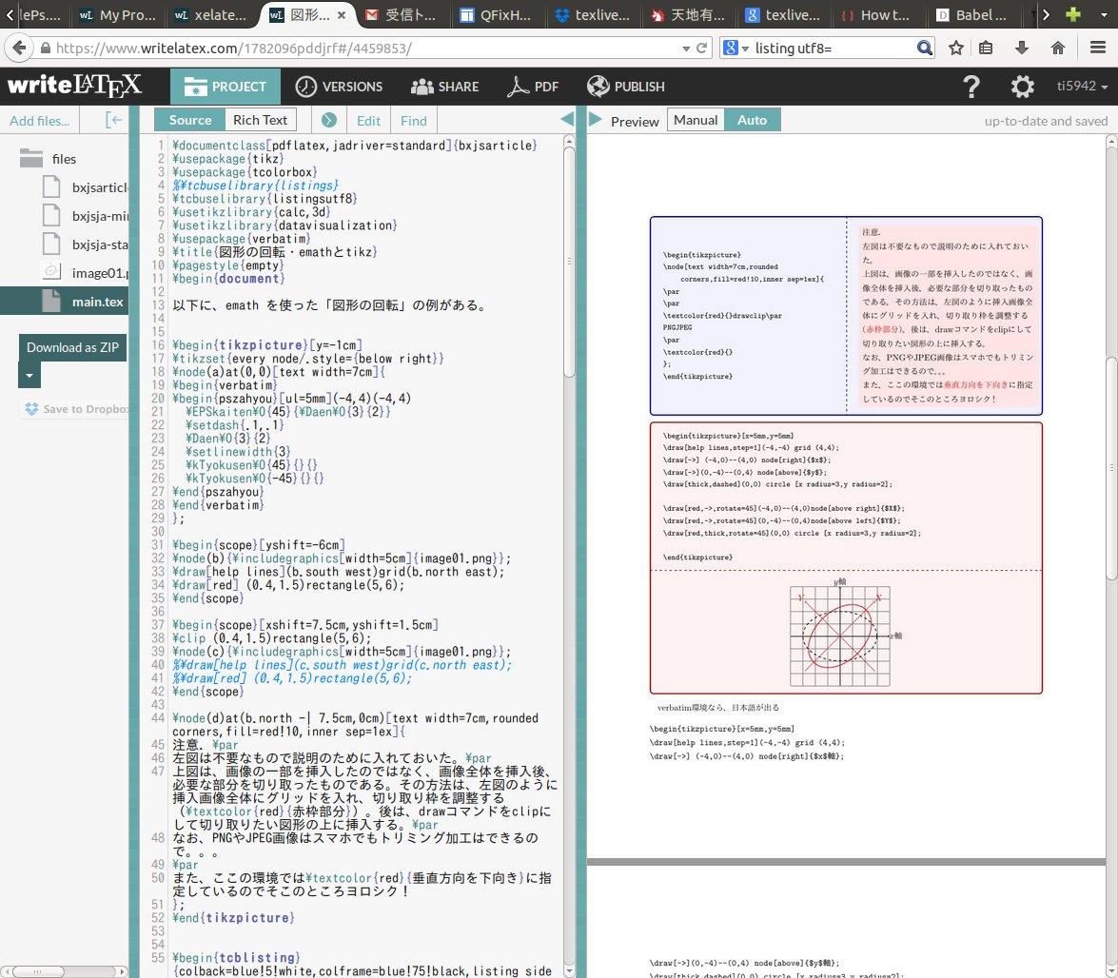Click the round recompile arrow icon
This screenshot has width=1118, height=978.
328,120
